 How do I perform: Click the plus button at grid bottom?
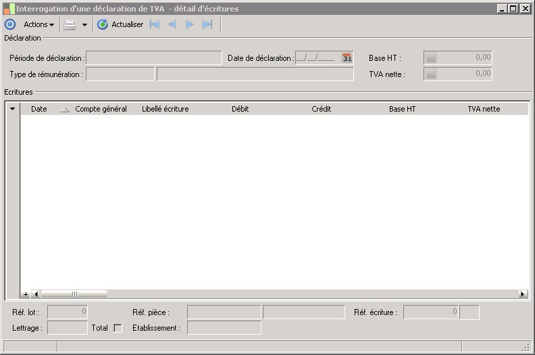[26, 294]
